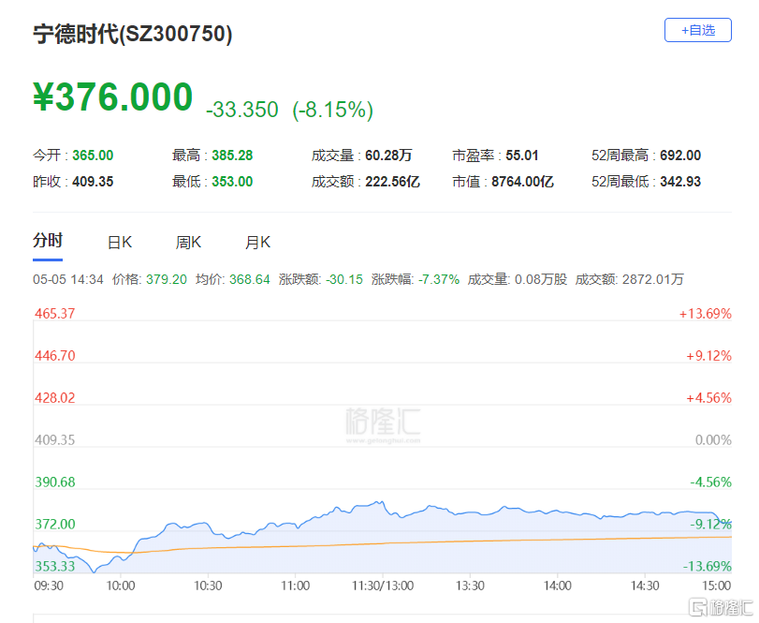Viewport: 759px width, 623px height.
Task: Click the right axis label +4.56%
Action: (708, 398)
